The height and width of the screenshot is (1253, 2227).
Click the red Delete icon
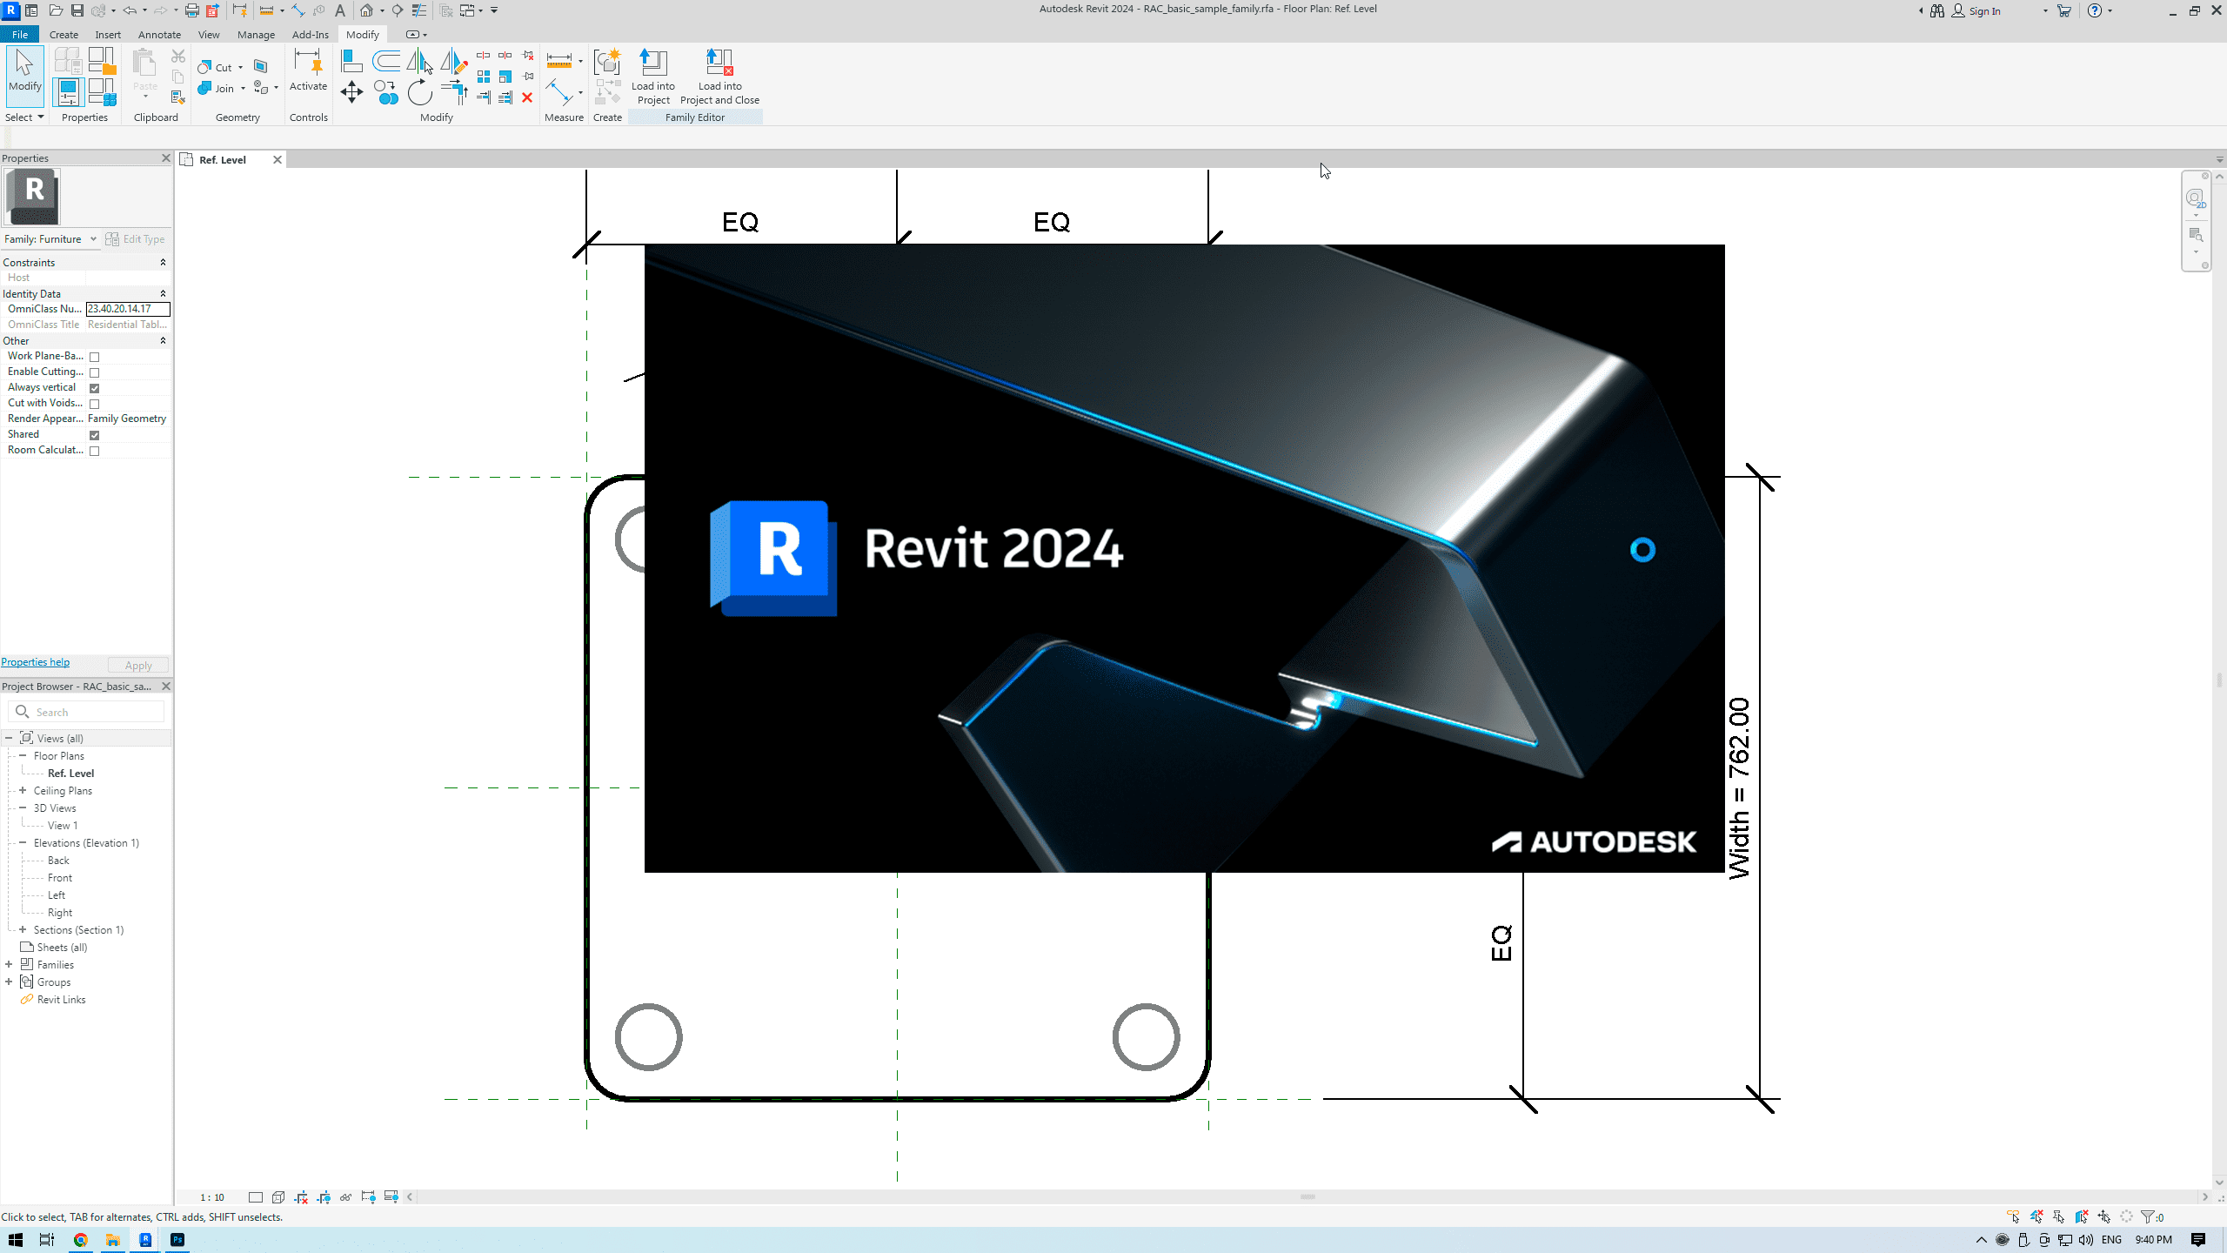point(527,97)
